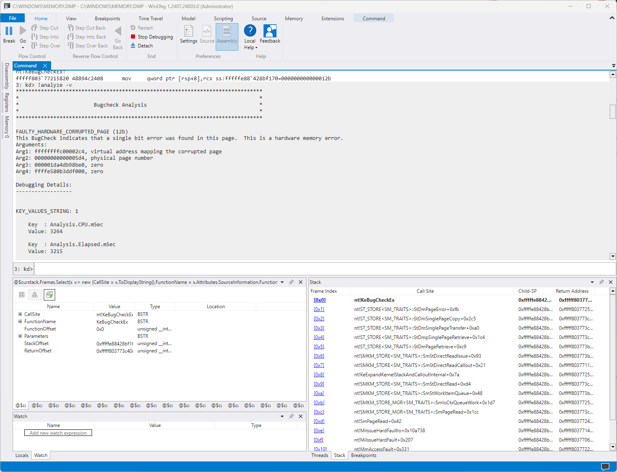The width and height of the screenshot is (617, 472).
Task: Open the Local Help dropdown arrow
Action: coord(256,48)
